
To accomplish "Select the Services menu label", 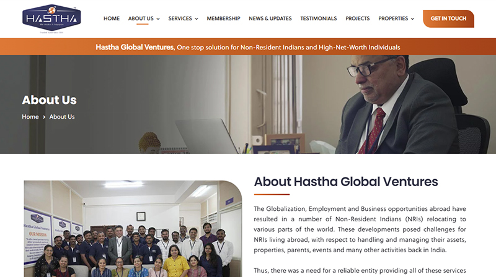I will (x=180, y=19).
